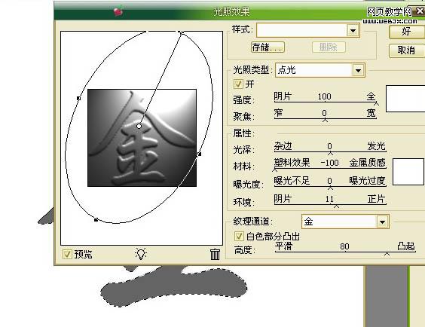Click the light bulb new-light icon
Image resolution: width=425 pixels, height=327 pixels.
point(141,254)
